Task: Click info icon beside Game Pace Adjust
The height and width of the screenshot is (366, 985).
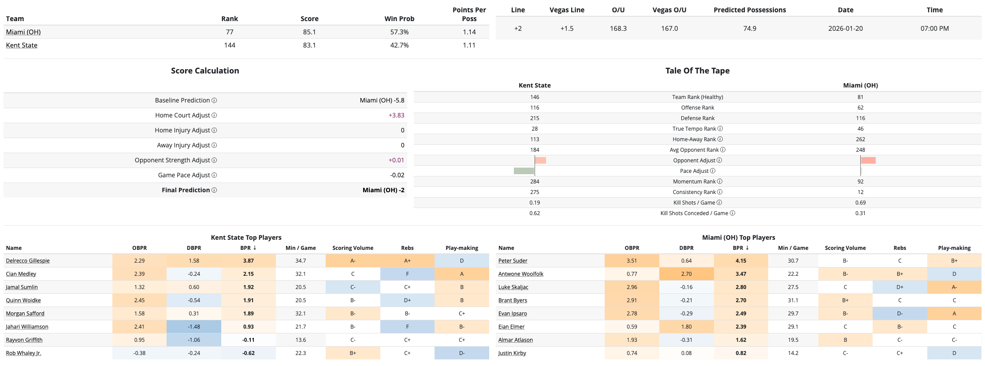Action: coord(214,175)
